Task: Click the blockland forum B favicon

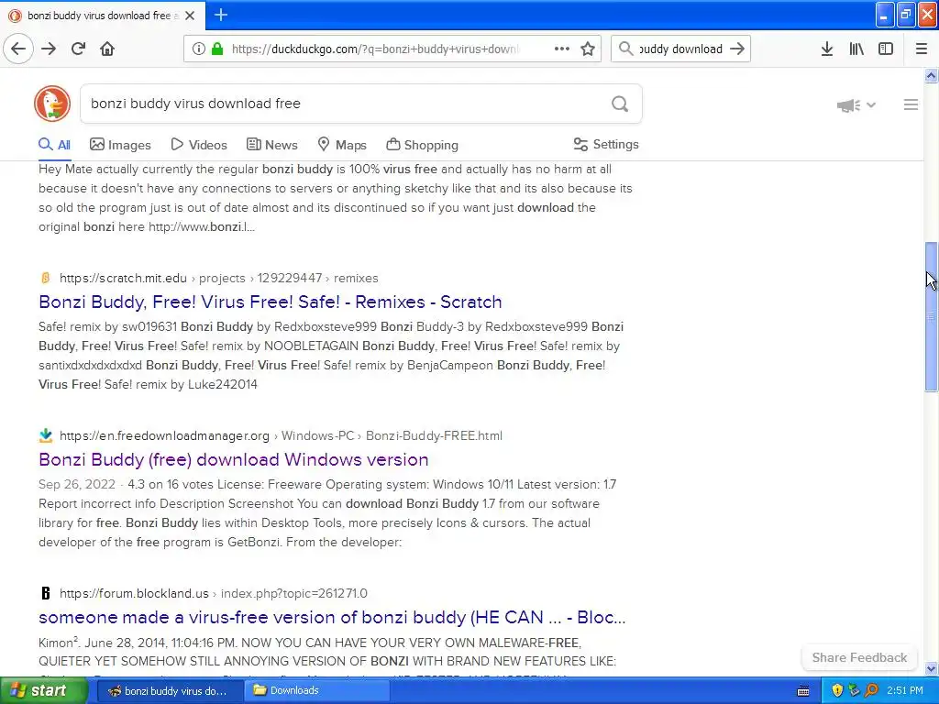Action: pos(46,593)
